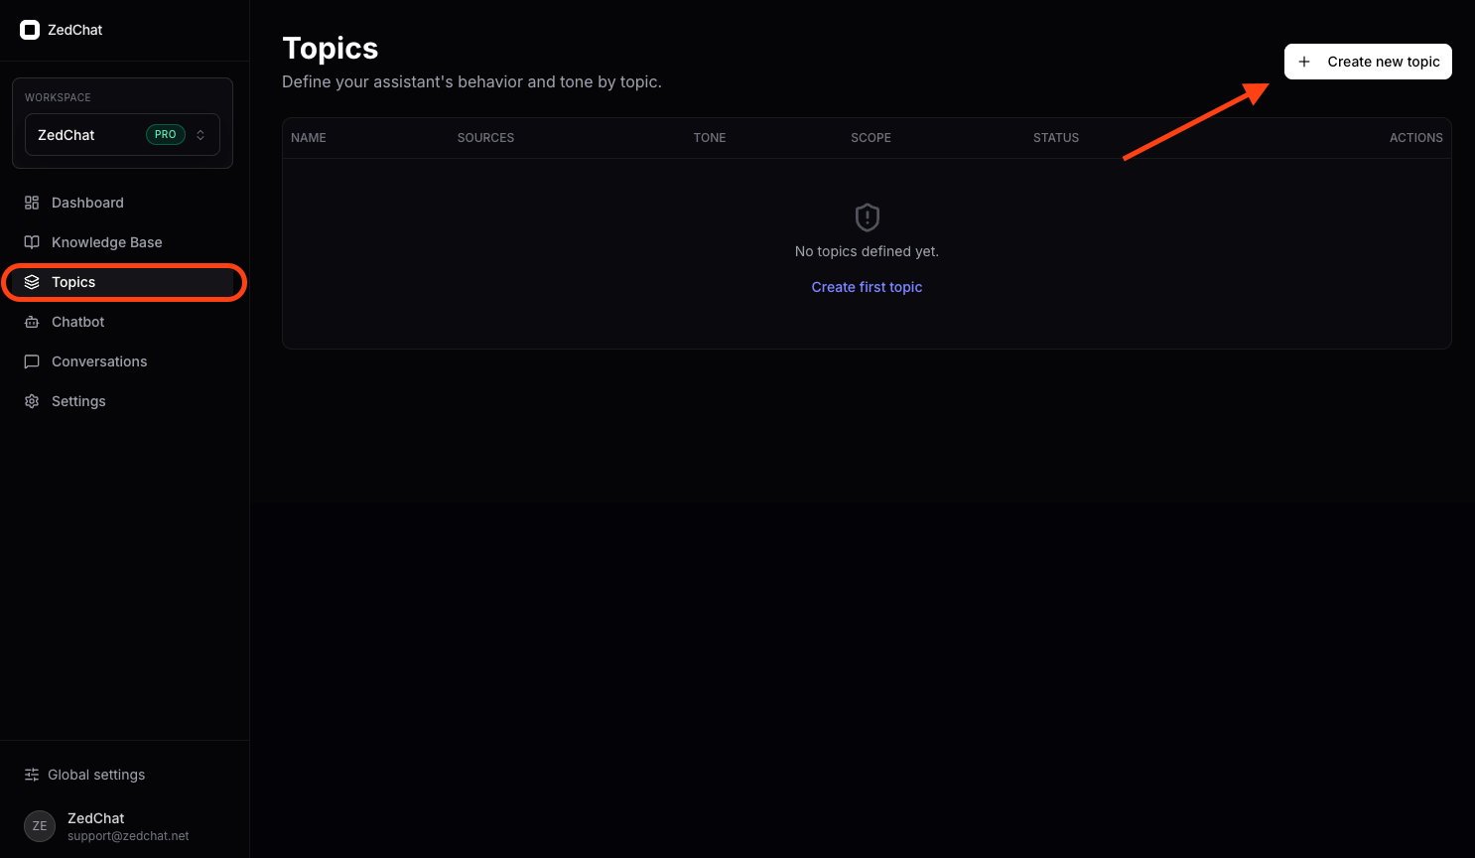Open the Create first topic link
The image size is (1475, 858).
point(867,287)
